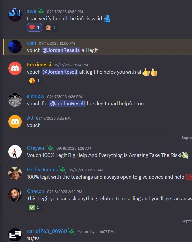Screen dimensions: 192x242
Task: Click the leaf badge beside Grayson's name
Action: coord(50,148)
